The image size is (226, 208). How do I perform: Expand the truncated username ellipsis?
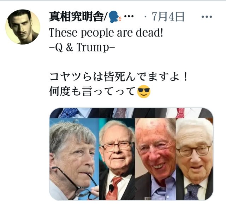(x=129, y=17)
